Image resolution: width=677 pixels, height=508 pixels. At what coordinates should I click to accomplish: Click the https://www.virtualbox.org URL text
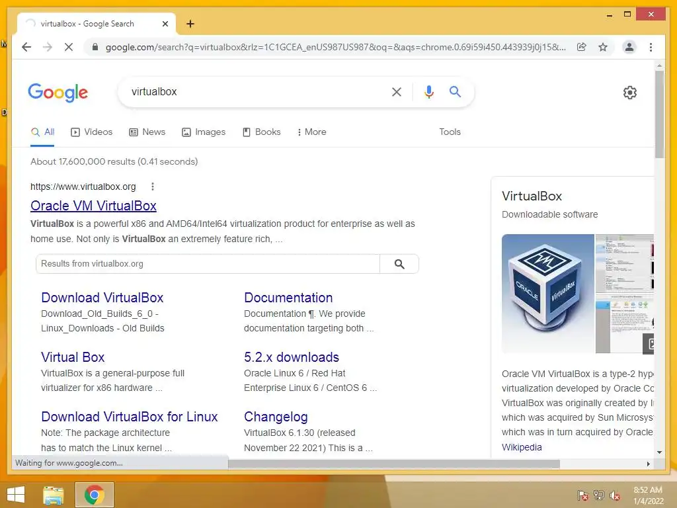coord(83,187)
